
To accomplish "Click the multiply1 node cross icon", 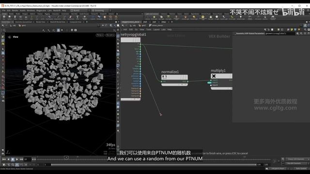I will point(214,76).
